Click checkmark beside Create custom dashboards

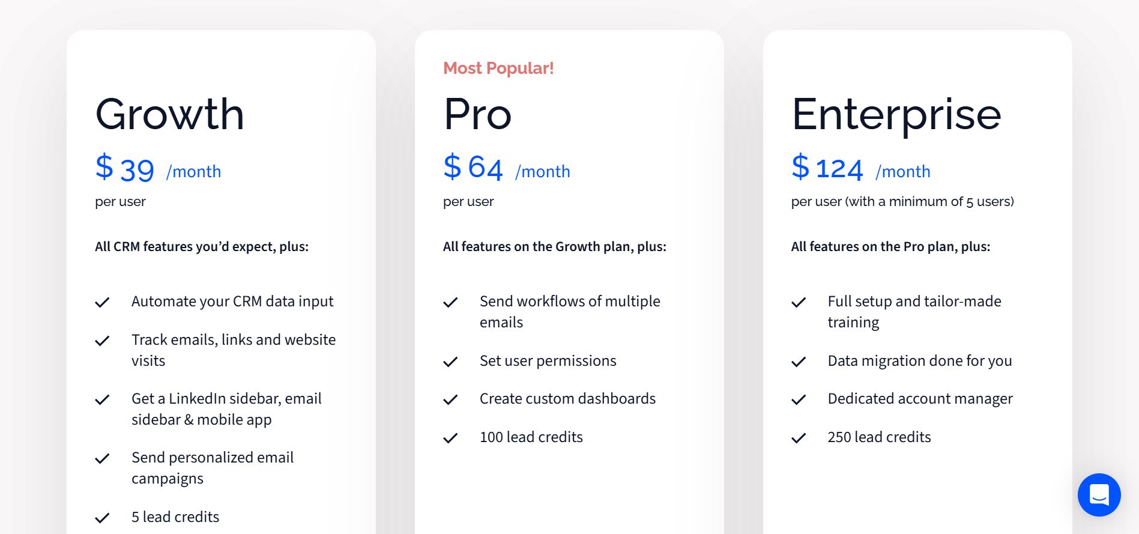coord(450,399)
